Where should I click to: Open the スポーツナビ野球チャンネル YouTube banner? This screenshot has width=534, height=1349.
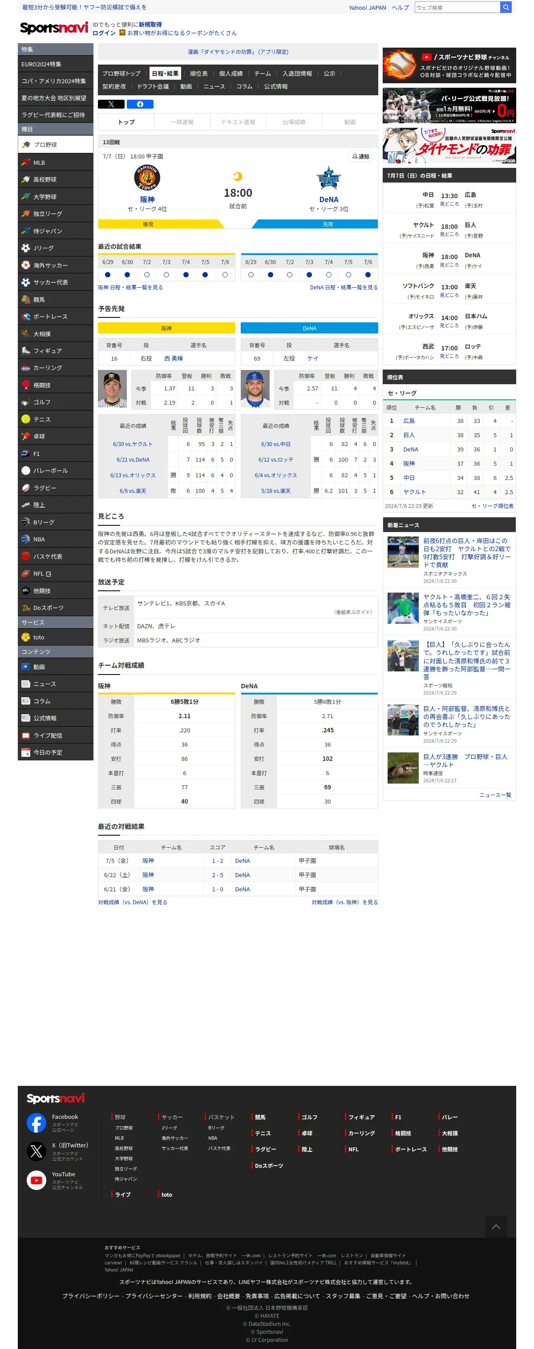point(449,65)
